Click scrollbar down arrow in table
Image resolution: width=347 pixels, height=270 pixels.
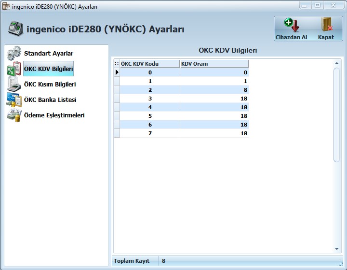pyautogui.click(x=337, y=249)
